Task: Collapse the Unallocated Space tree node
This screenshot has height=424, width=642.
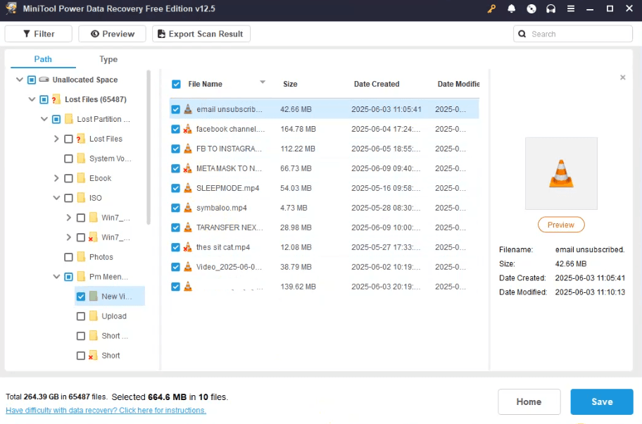Action: coord(19,80)
